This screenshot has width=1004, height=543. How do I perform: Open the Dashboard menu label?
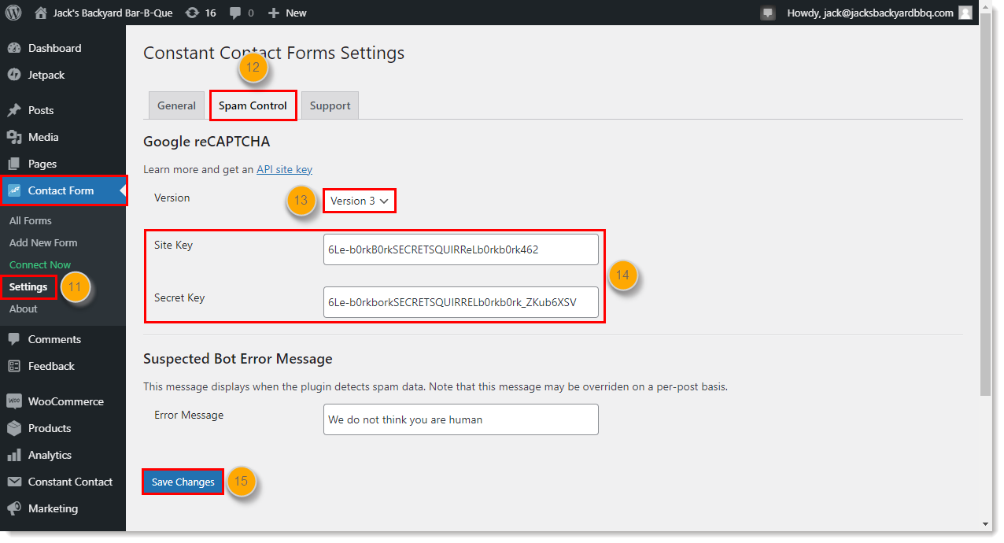(54, 48)
